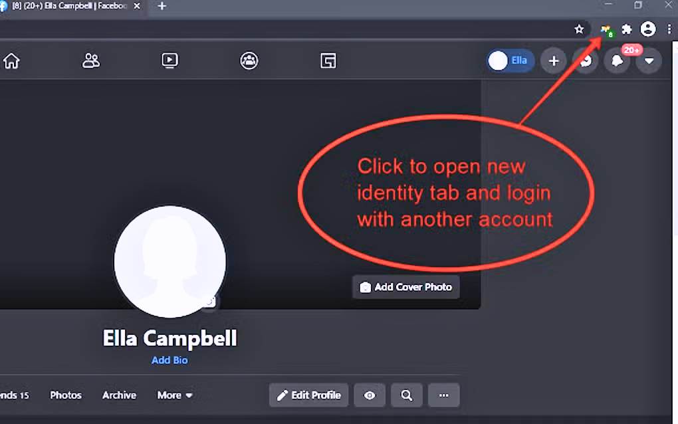
Task: Expand the More profile tab dropdown
Action: pyautogui.click(x=175, y=395)
